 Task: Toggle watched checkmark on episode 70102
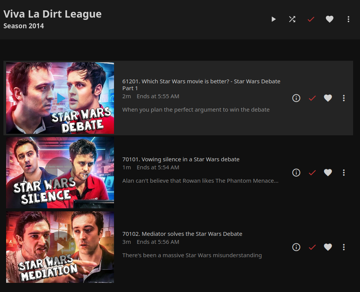312,247
